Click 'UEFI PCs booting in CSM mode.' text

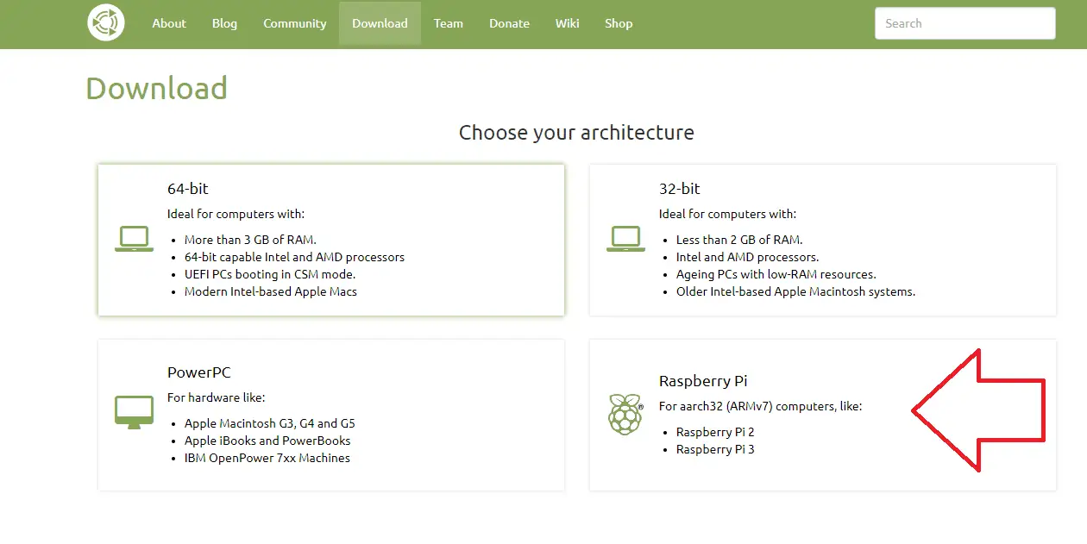(270, 274)
